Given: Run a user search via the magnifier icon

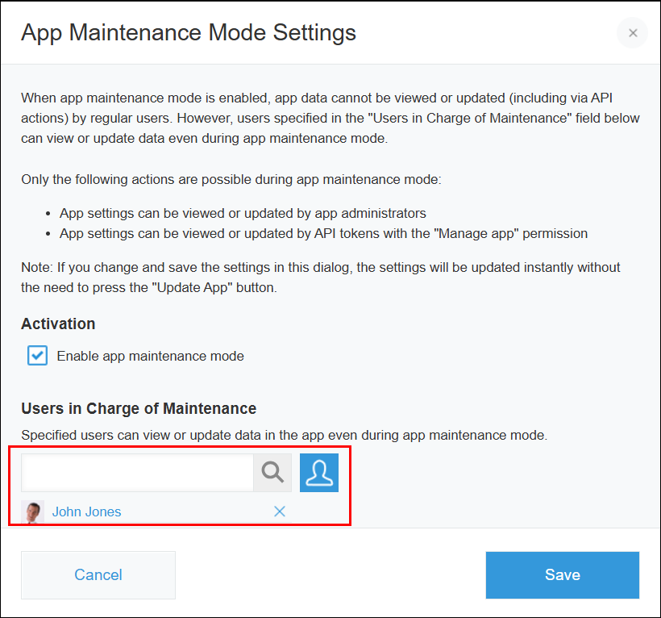Looking at the screenshot, I should (272, 472).
